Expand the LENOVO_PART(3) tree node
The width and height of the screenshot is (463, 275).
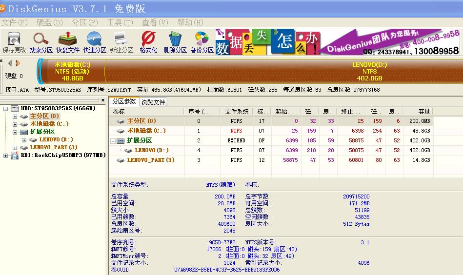tap(15, 148)
